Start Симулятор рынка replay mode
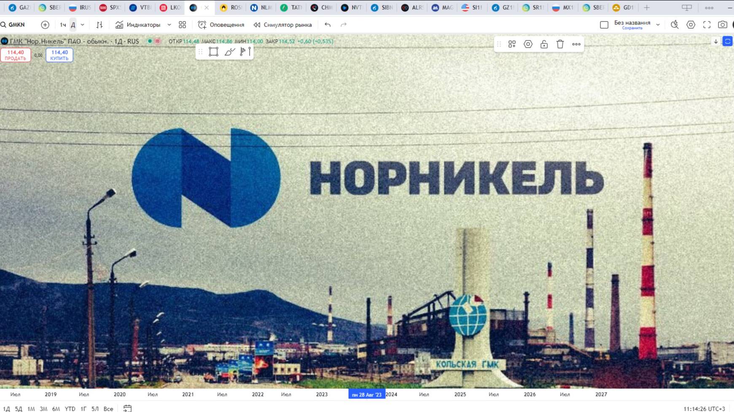The width and height of the screenshot is (734, 412). 283,25
